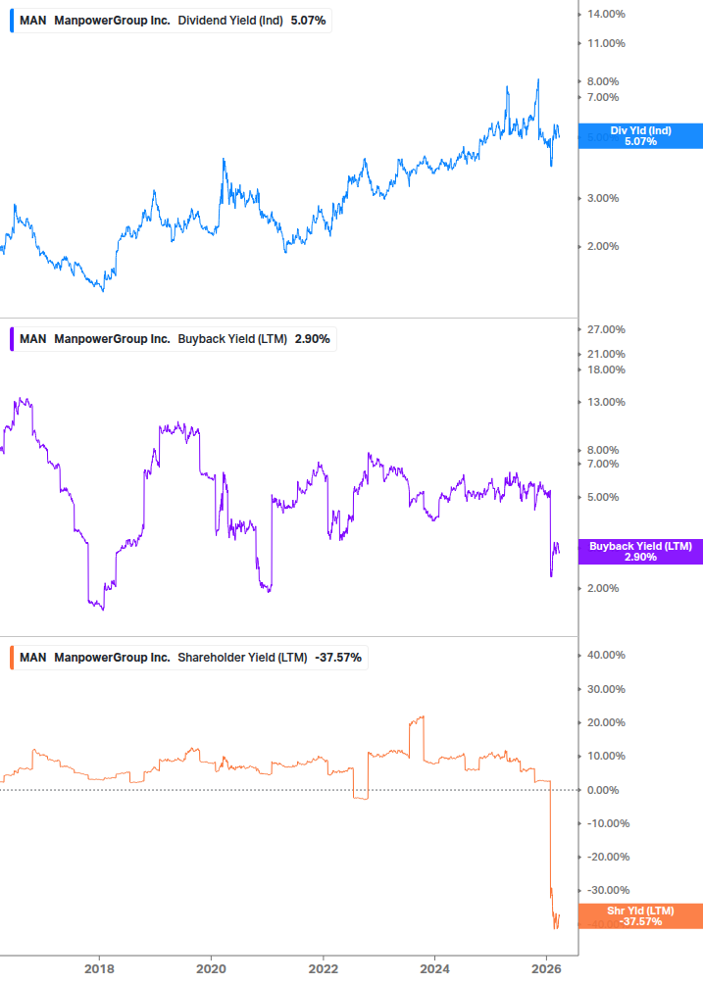703x985 pixels.
Task: Click the 18.00% tick on buyback axis
Action: point(606,370)
